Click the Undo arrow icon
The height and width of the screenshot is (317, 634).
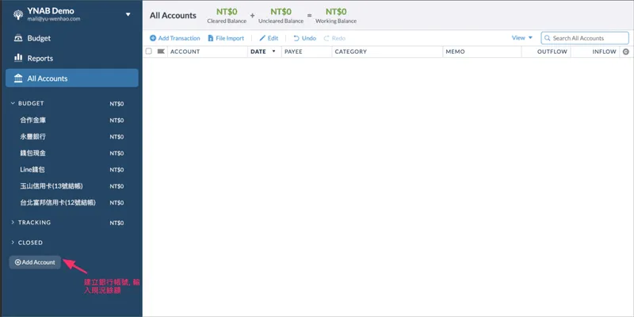296,38
